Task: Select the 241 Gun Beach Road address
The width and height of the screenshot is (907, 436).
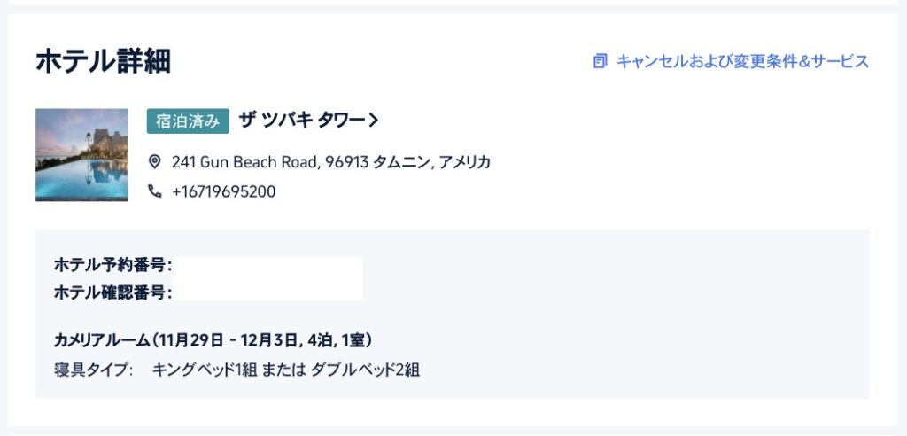Action: click(x=331, y=162)
